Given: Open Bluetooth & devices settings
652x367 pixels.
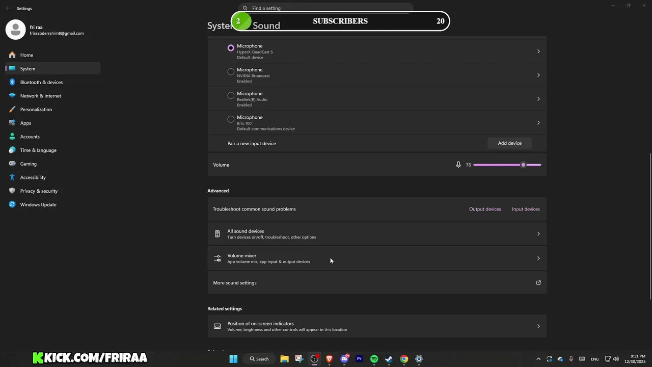Looking at the screenshot, I should click(x=53, y=82).
